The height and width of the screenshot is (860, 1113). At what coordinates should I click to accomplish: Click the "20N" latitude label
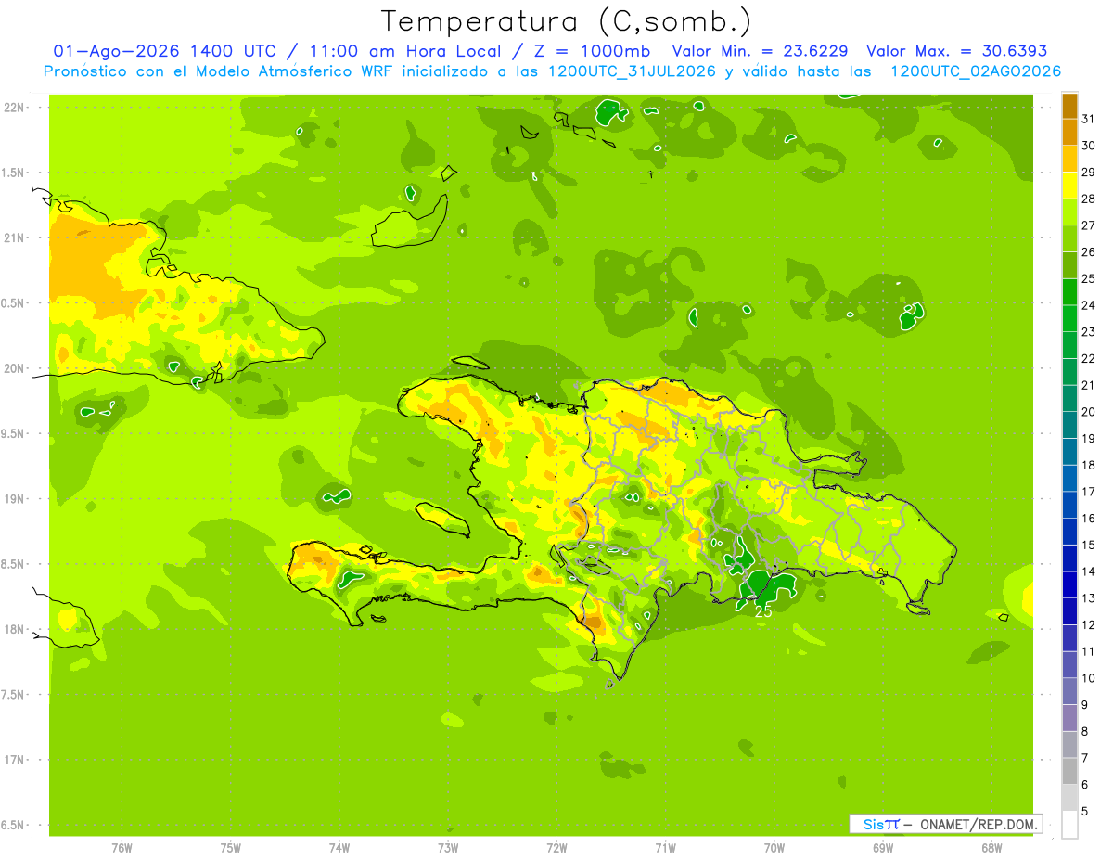(x=13, y=368)
